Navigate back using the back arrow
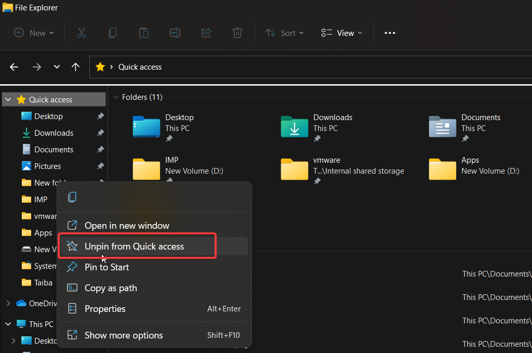This screenshot has height=353, width=532. [x=14, y=67]
